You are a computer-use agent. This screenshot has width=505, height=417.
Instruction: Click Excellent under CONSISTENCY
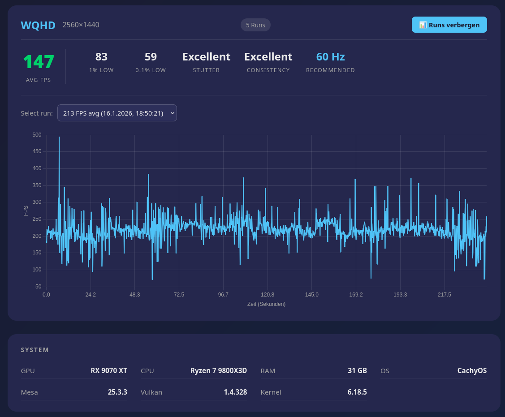[x=268, y=57]
